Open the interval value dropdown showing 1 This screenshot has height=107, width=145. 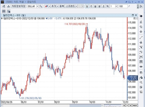click(116, 6)
